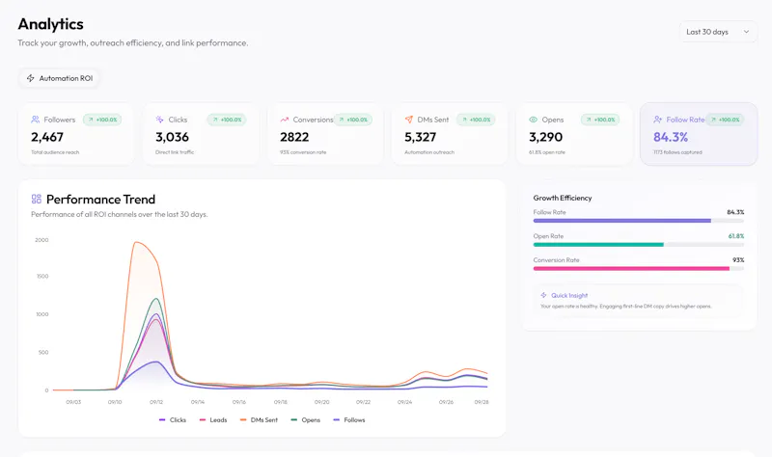
Task: Select the Conversions 2822 card
Action: pos(325,134)
